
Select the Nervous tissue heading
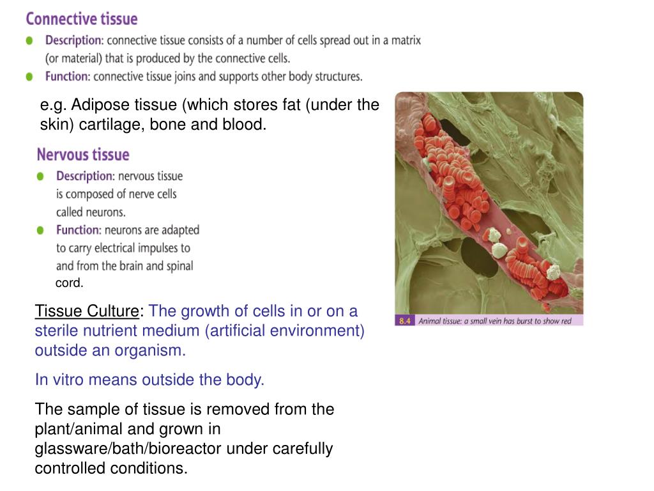tap(83, 155)
